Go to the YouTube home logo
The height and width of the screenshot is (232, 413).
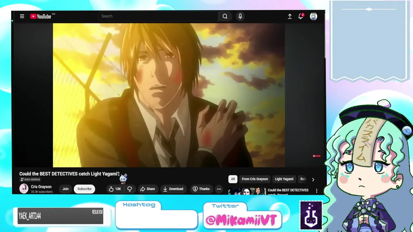(41, 16)
